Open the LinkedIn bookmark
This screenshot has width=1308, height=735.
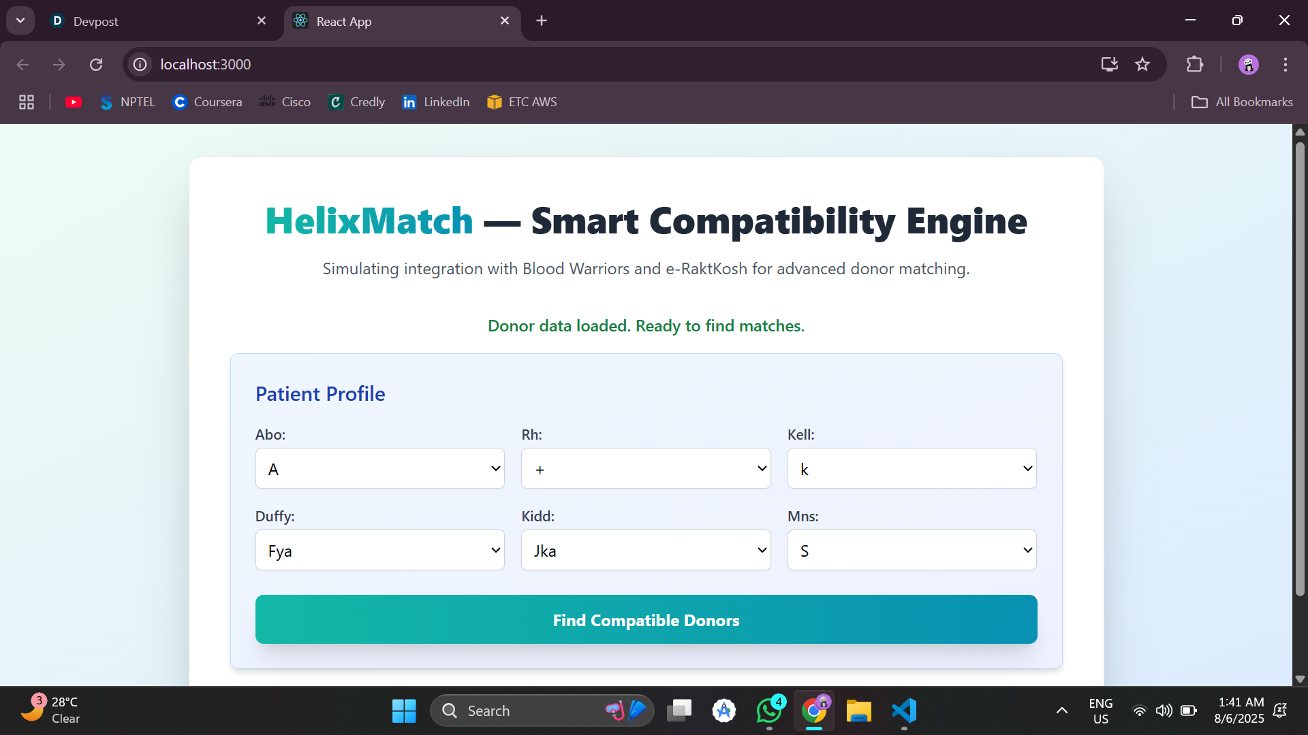pyautogui.click(x=436, y=102)
